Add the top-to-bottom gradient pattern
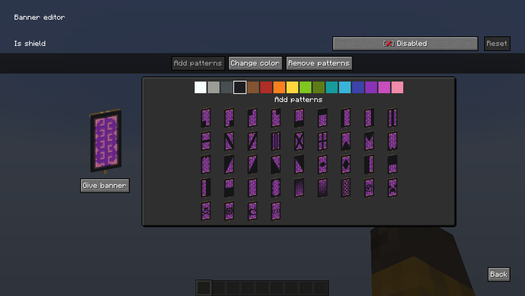The width and height of the screenshot is (525, 296). pyautogui.click(x=299, y=188)
